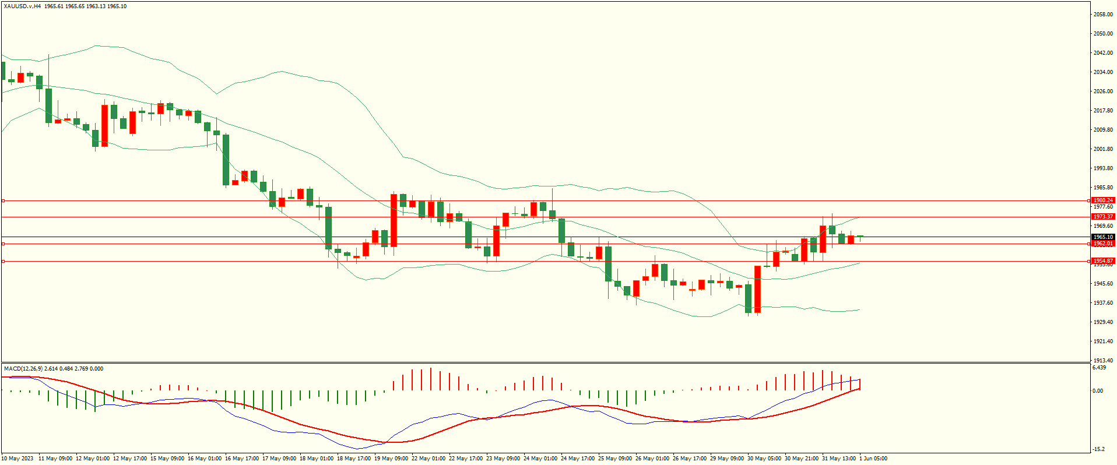The width and height of the screenshot is (1117, 465).
Task: Click the 1962.01 horizontal line price tag
Action: pos(1102,244)
